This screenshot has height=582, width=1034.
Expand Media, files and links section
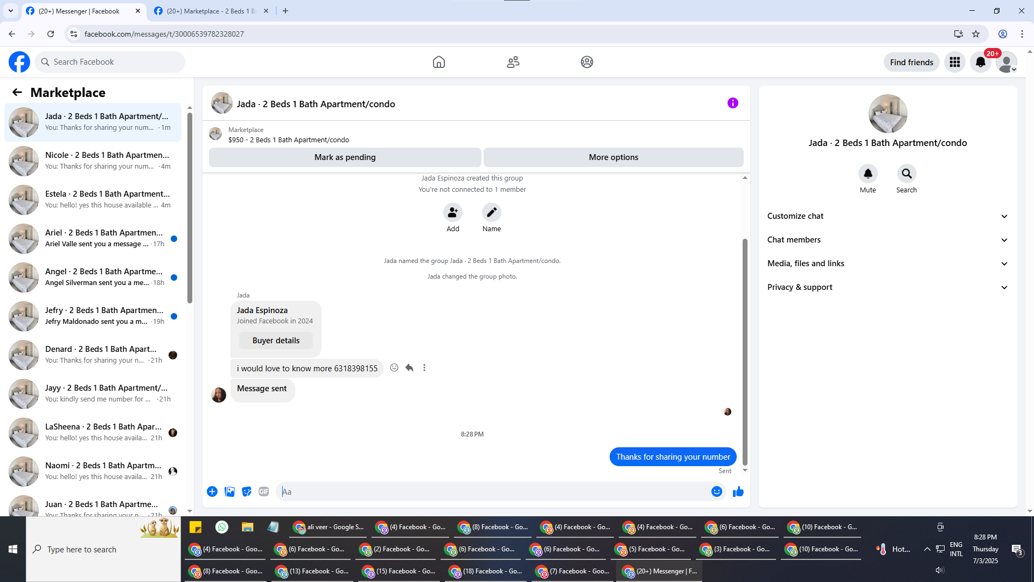[x=888, y=264]
